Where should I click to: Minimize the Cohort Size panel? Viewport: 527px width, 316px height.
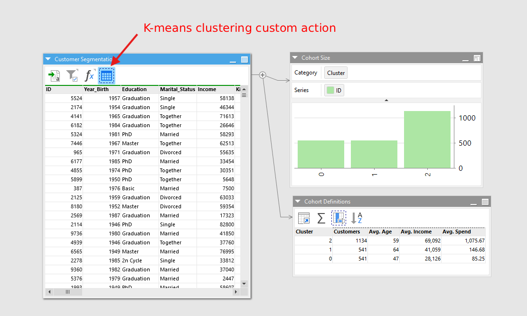point(465,60)
